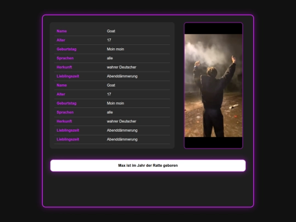Click the second 'Goat' value
Viewport: 296px width, 222px height.
(x=111, y=86)
